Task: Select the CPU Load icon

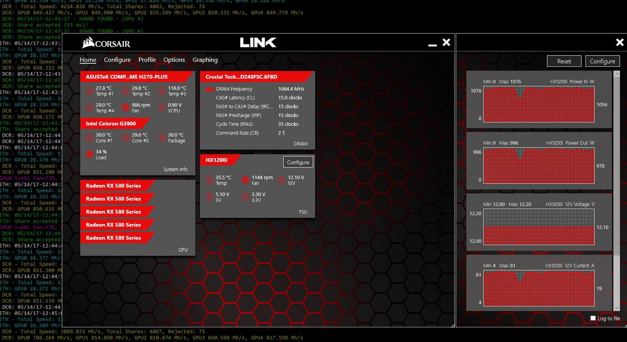Action: point(90,154)
